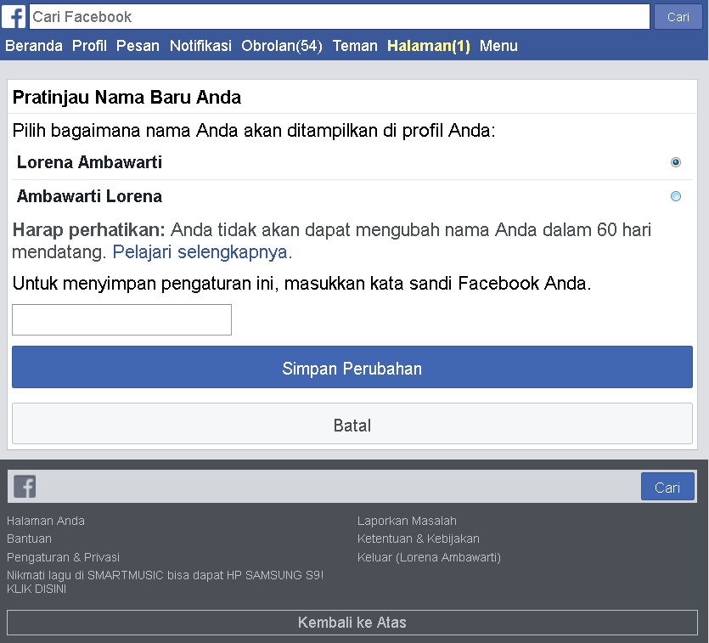Open the Beranda menu item

coord(34,46)
